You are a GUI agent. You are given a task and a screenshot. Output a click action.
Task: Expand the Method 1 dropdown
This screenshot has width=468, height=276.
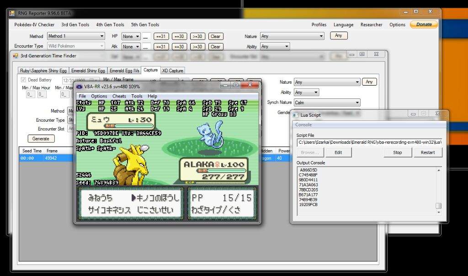(76, 36)
